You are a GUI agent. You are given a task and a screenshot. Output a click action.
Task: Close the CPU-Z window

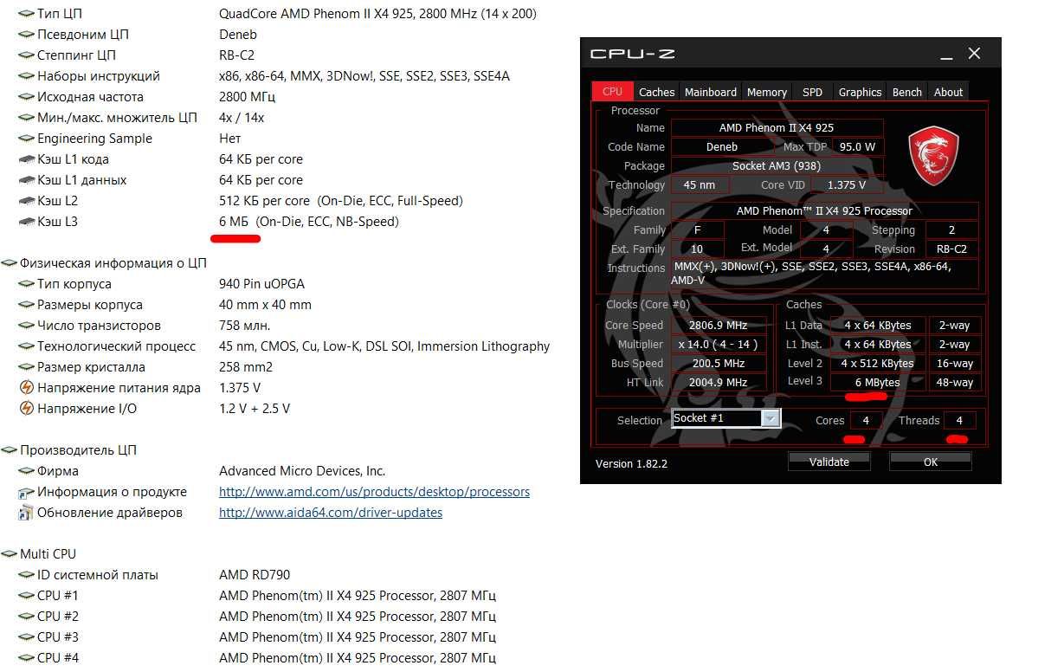(975, 54)
